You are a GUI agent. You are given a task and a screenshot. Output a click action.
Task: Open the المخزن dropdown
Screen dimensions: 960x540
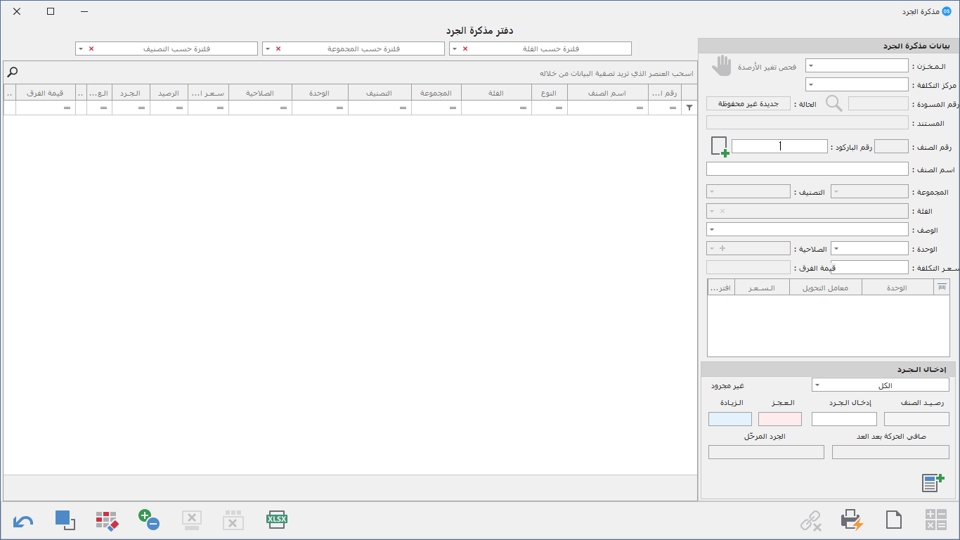click(x=811, y=65)
